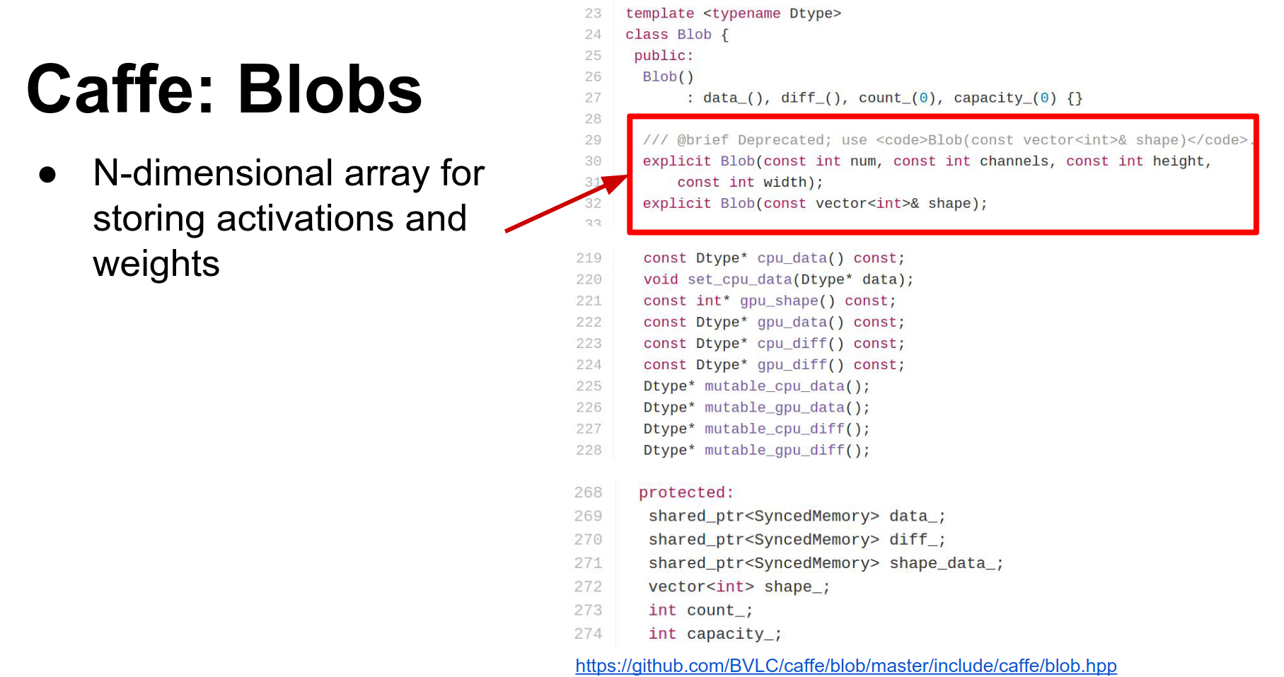This screenshot has width=1284, height=677.
Task: Click the 'Caffe: Blobs' slide title
Action: [x=224, y=89]
